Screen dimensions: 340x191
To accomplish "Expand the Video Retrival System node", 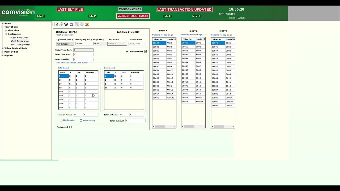I will pyautogui.click(x=2, y=48).
